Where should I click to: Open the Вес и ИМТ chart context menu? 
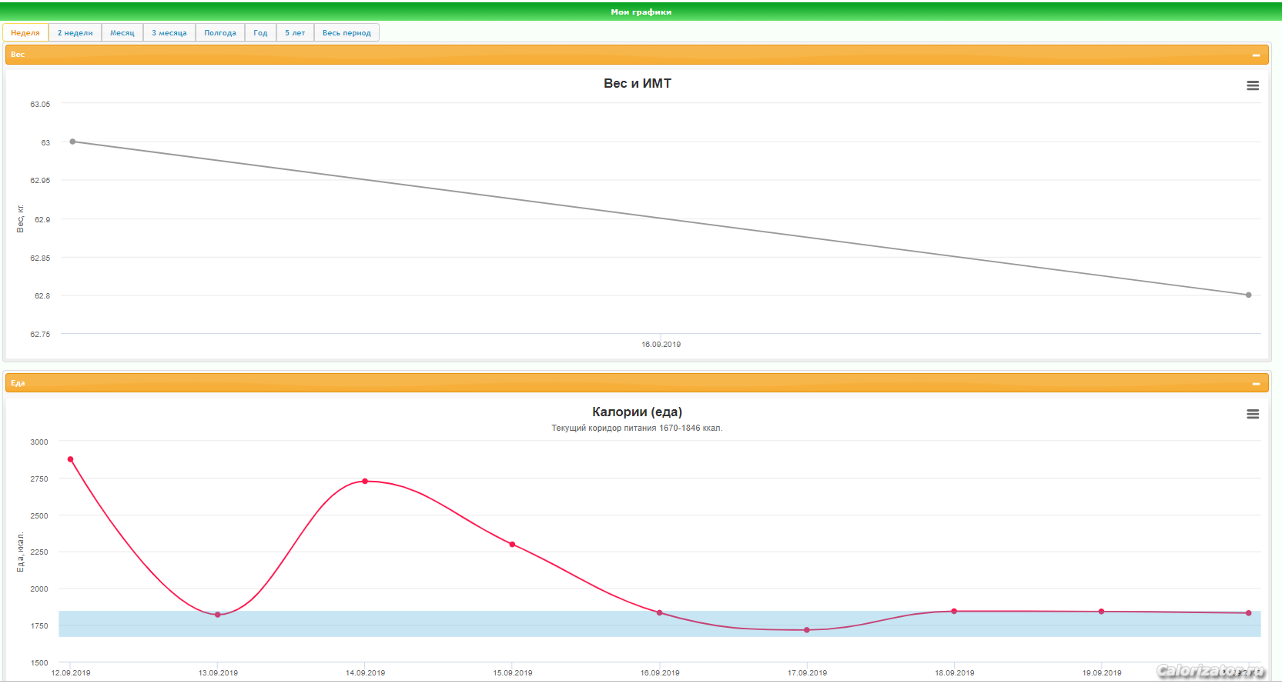tap(1253, 85)
